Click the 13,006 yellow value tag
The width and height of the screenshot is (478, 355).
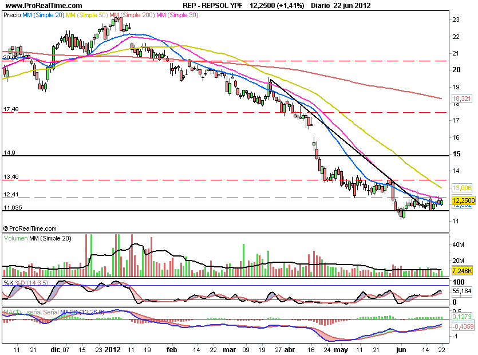point(461,188)
